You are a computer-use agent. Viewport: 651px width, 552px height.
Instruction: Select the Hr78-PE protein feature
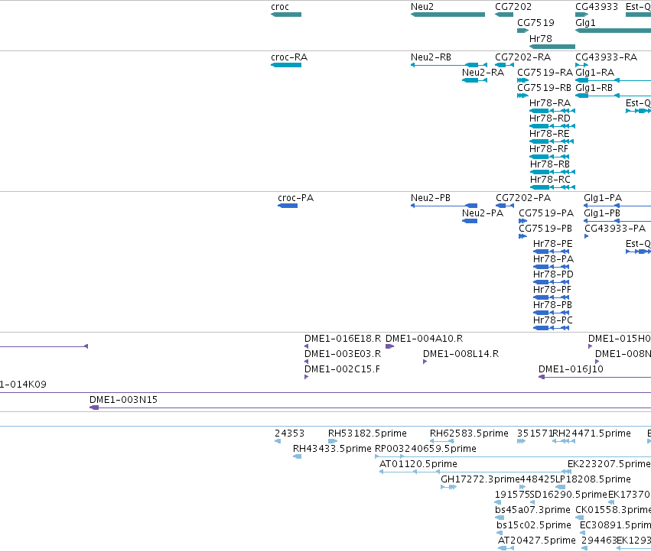tap(551, 252)
